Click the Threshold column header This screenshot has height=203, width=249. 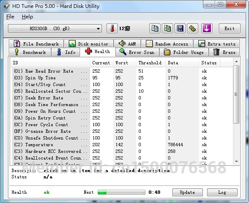click(151, 63)
